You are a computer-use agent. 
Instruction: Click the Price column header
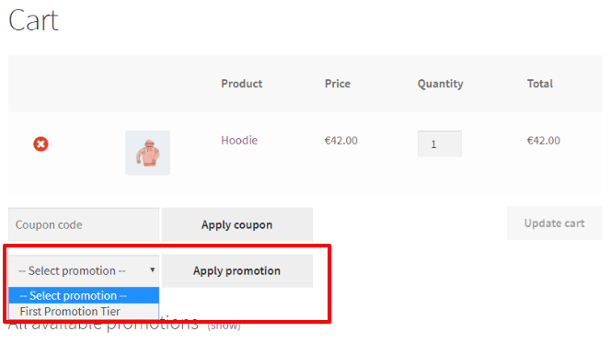(338, 84)
